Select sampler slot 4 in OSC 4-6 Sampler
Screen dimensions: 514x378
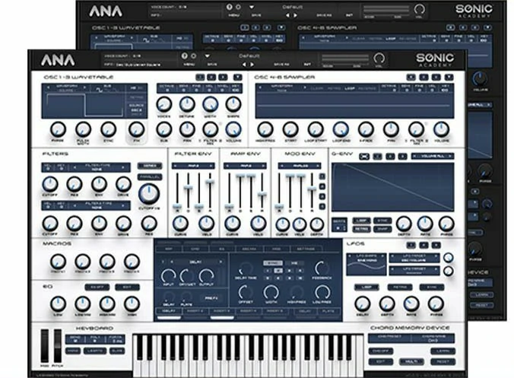tap(411, 78)
